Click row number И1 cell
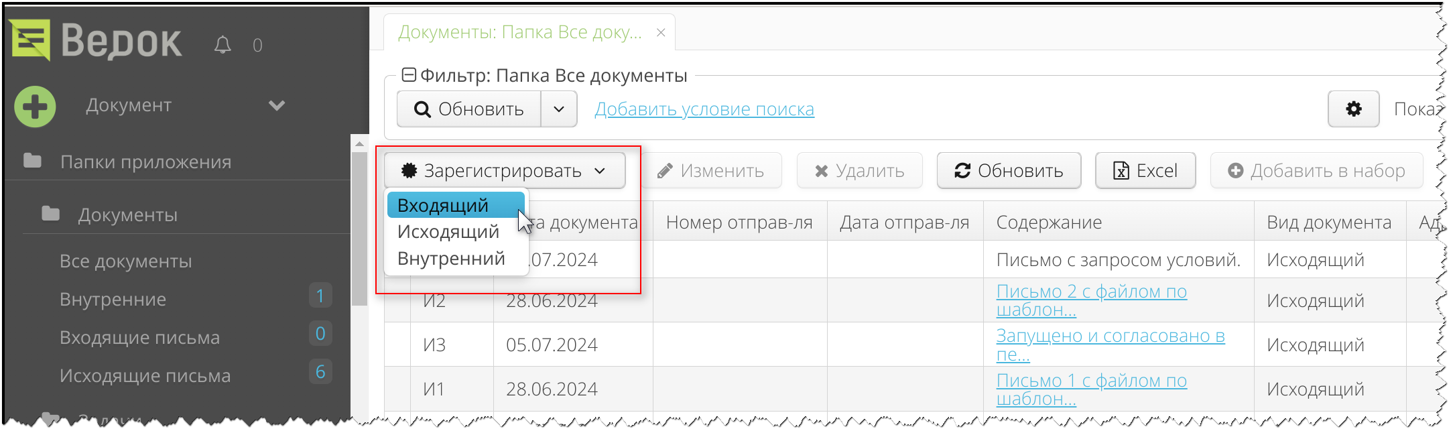Screen dimensions: 1453x433 point(452,389)
